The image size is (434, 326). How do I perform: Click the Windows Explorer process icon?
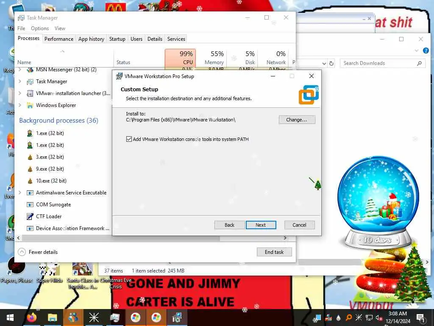click(x=30, y=105)
